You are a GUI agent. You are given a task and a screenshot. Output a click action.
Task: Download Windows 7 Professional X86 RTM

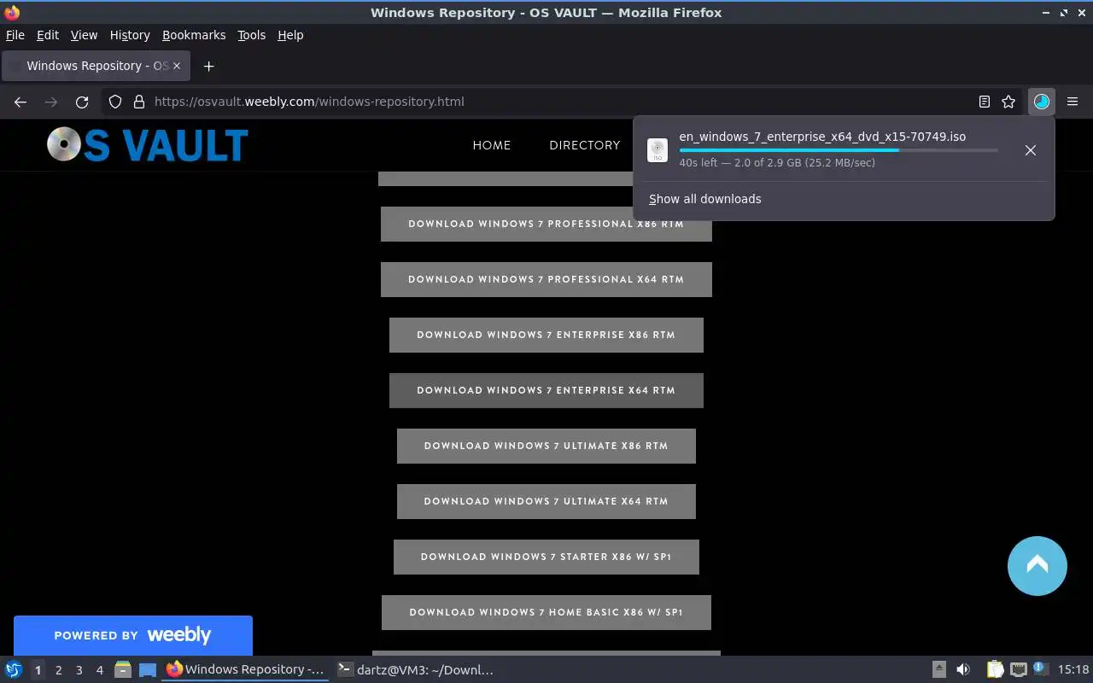point(546,224)
